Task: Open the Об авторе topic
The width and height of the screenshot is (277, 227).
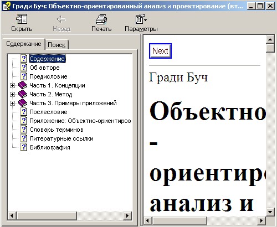Action: (x=44, y=68)
